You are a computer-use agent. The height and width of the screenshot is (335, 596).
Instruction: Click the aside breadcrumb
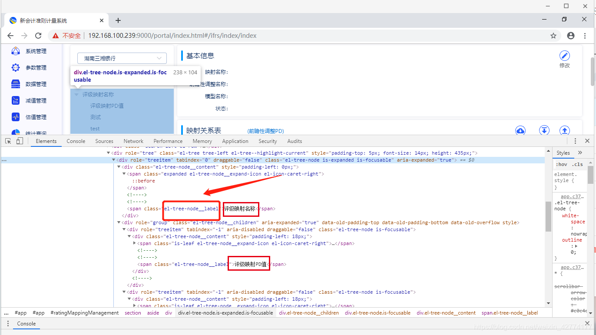click(153, 313)
